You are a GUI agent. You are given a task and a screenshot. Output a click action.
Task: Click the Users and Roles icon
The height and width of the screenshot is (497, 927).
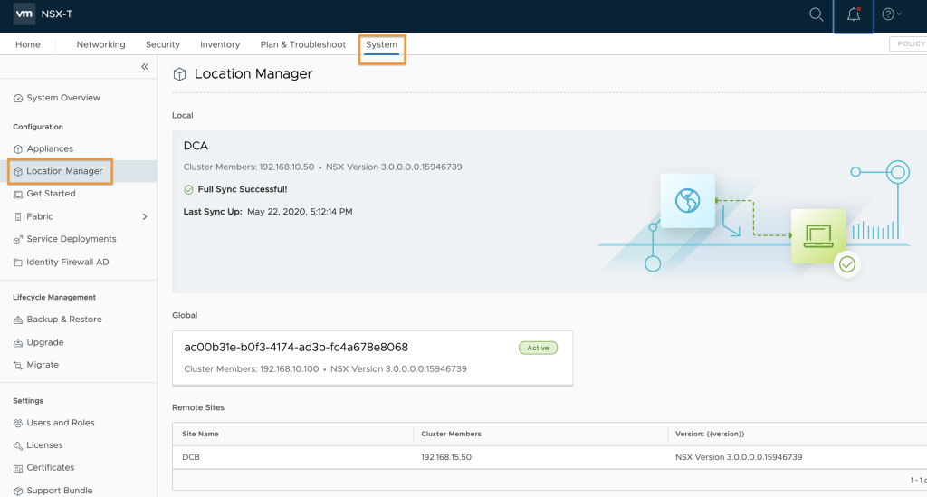click(x=18, y=423)
